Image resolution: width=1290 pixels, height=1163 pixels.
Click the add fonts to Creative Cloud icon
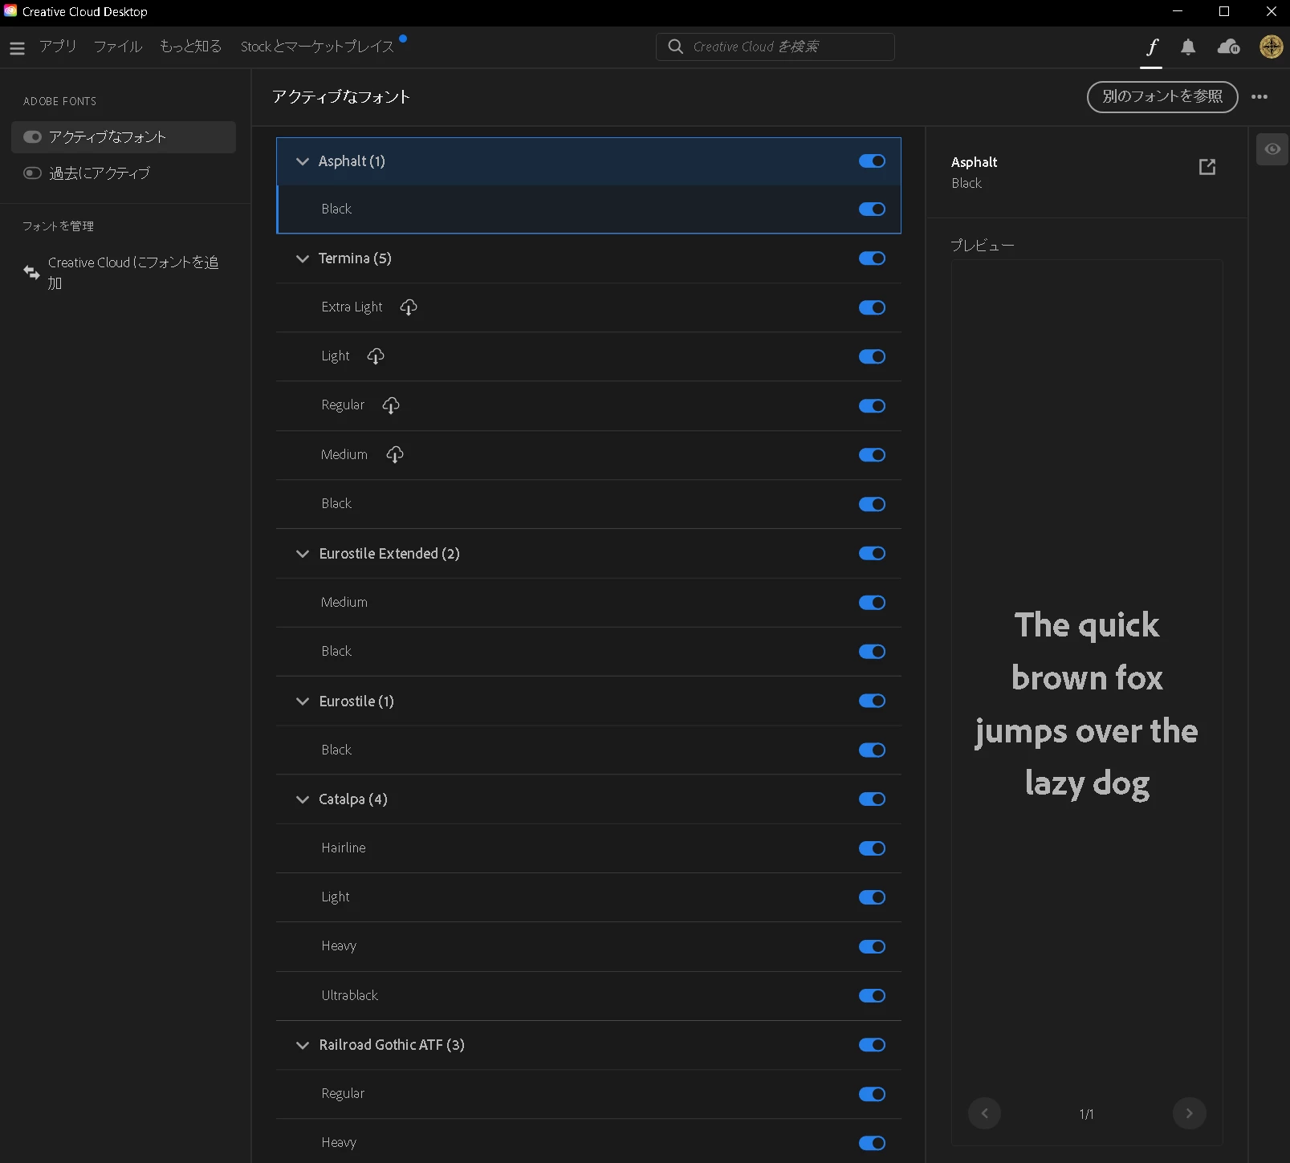(31, 272)
